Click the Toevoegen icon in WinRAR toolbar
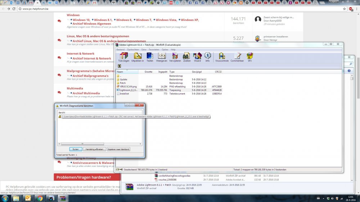360x202 pixels. (123, 56)
